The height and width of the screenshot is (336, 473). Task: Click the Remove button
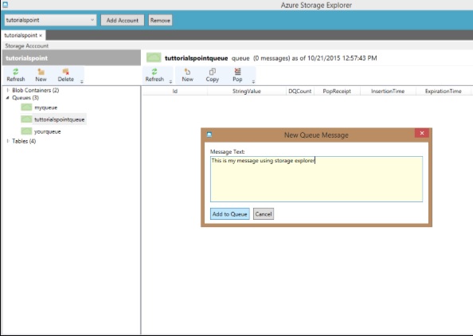tap(160, 20)
